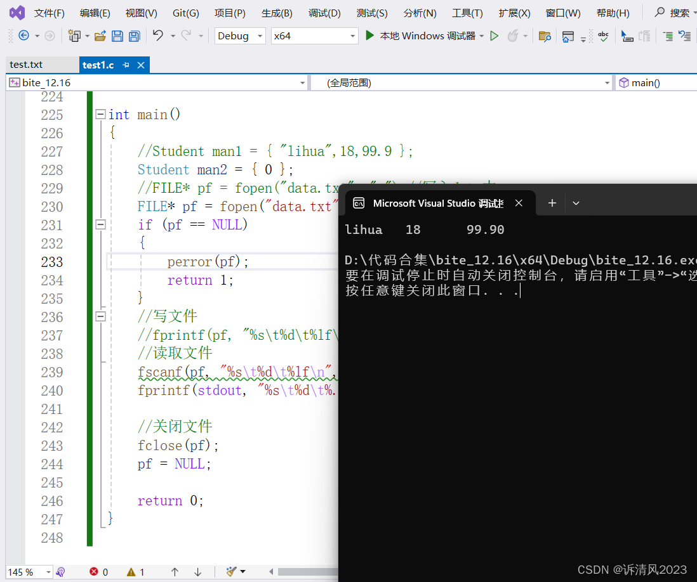
Task: Collapse the if (pf == NULL) block
Action: click(x=100, y=224)
